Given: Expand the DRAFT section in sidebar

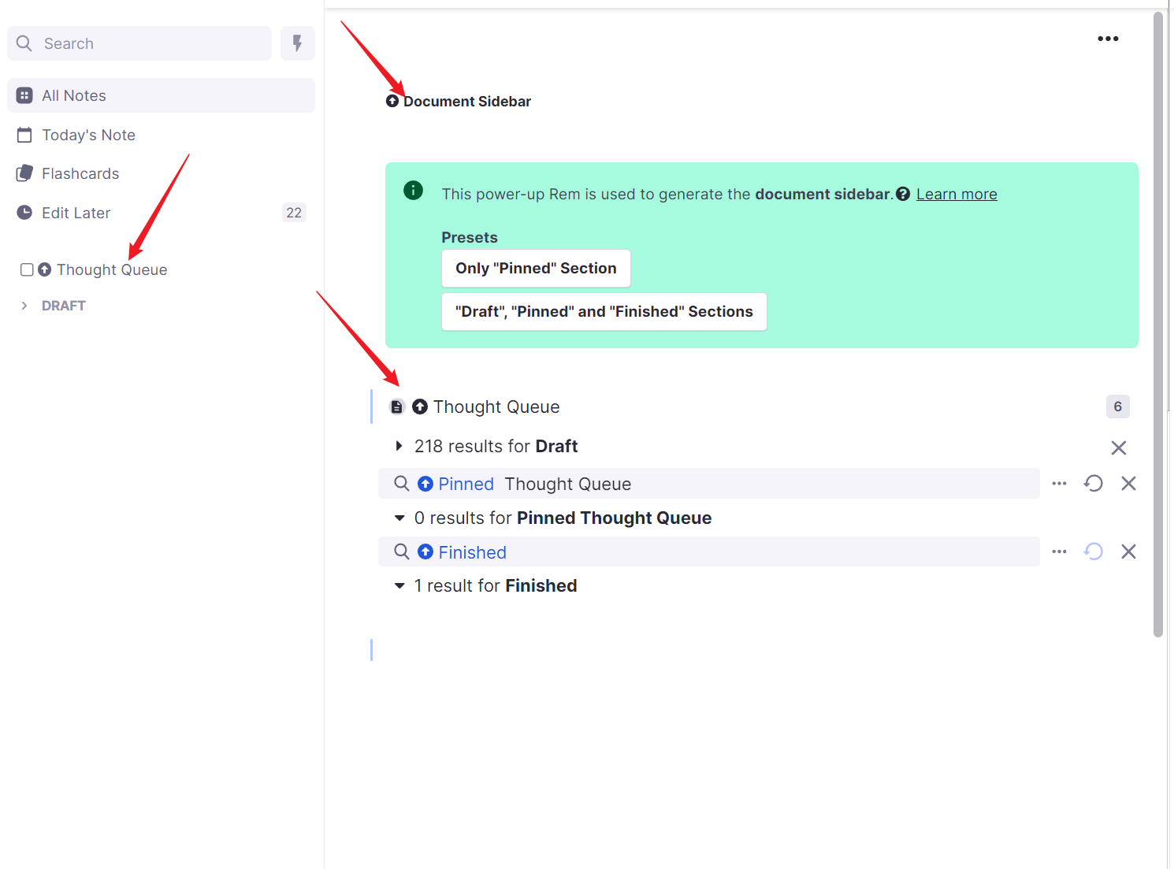Looking at the screenshot, I should (x=24, y=306).
